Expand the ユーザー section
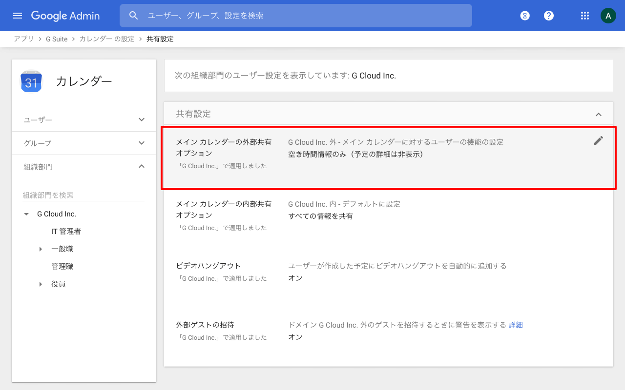The image size is (625, 390). (84, 119)
